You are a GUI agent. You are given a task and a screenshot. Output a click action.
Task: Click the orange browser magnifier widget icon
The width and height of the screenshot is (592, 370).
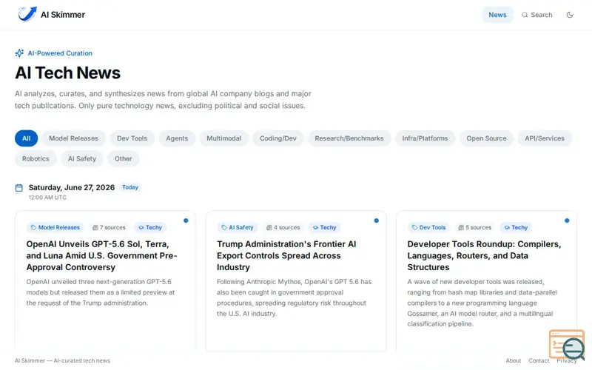click(567, 345)
